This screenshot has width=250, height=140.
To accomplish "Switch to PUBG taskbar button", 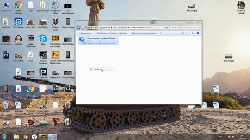I will click(x=43, y=137).
